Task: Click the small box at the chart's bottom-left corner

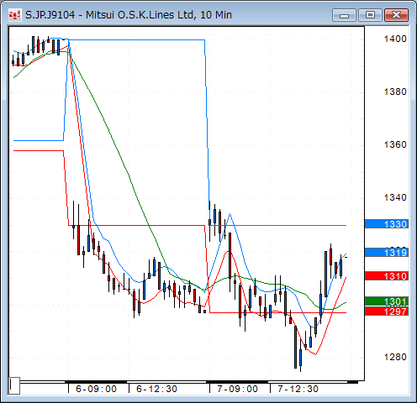Action: [x=14, y=385]
